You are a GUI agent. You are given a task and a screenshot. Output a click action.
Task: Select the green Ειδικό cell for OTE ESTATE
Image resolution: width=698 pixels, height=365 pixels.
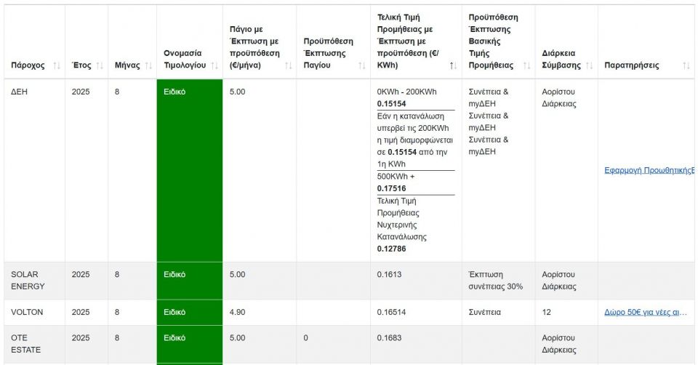click(x=189, y=343)
